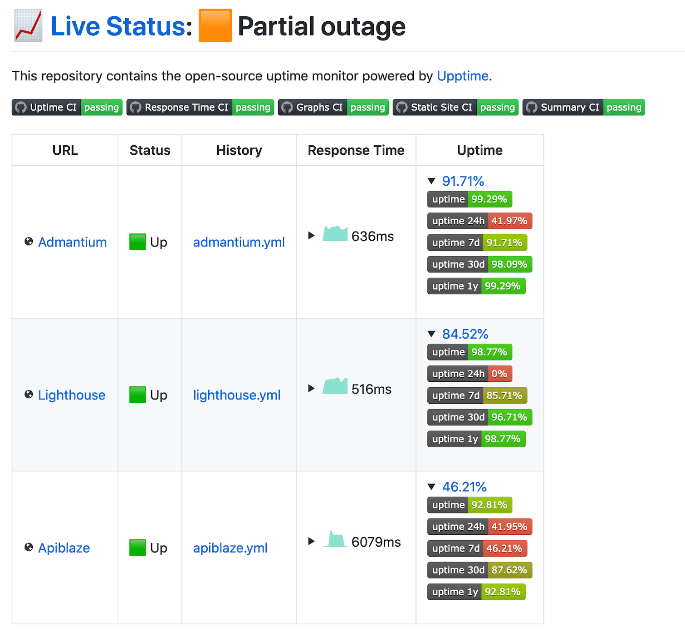The image size is (685, 642).
Task: Click the Response Time column header
Action: coord(356,150)
